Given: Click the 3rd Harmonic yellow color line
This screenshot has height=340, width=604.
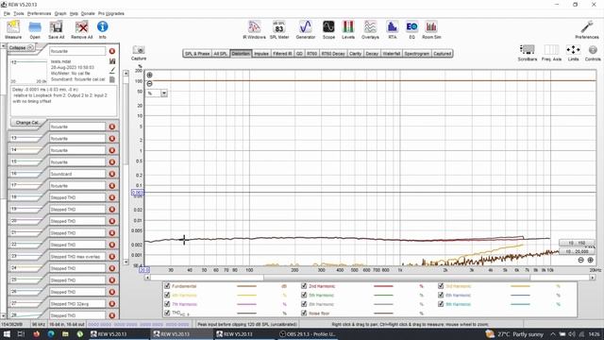Looking at the screenshot, I should click(x=520, y=286).
